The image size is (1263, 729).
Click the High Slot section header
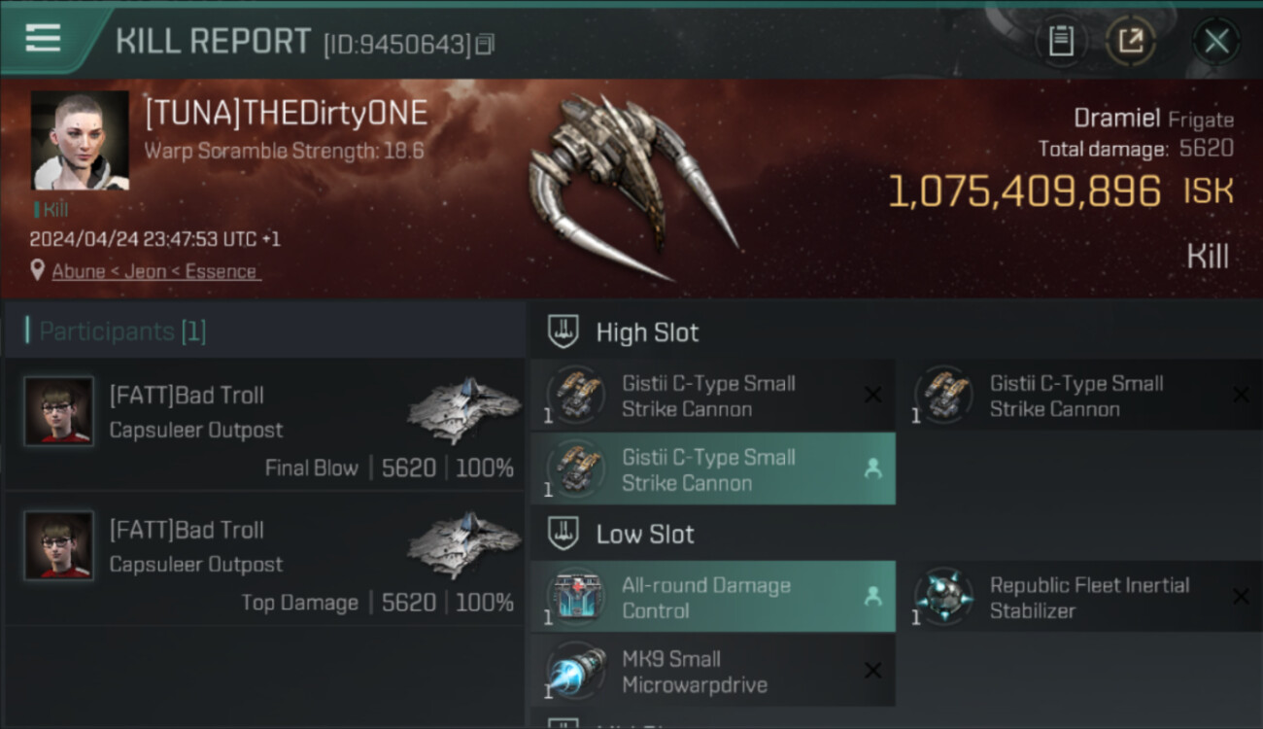[647, 332]
